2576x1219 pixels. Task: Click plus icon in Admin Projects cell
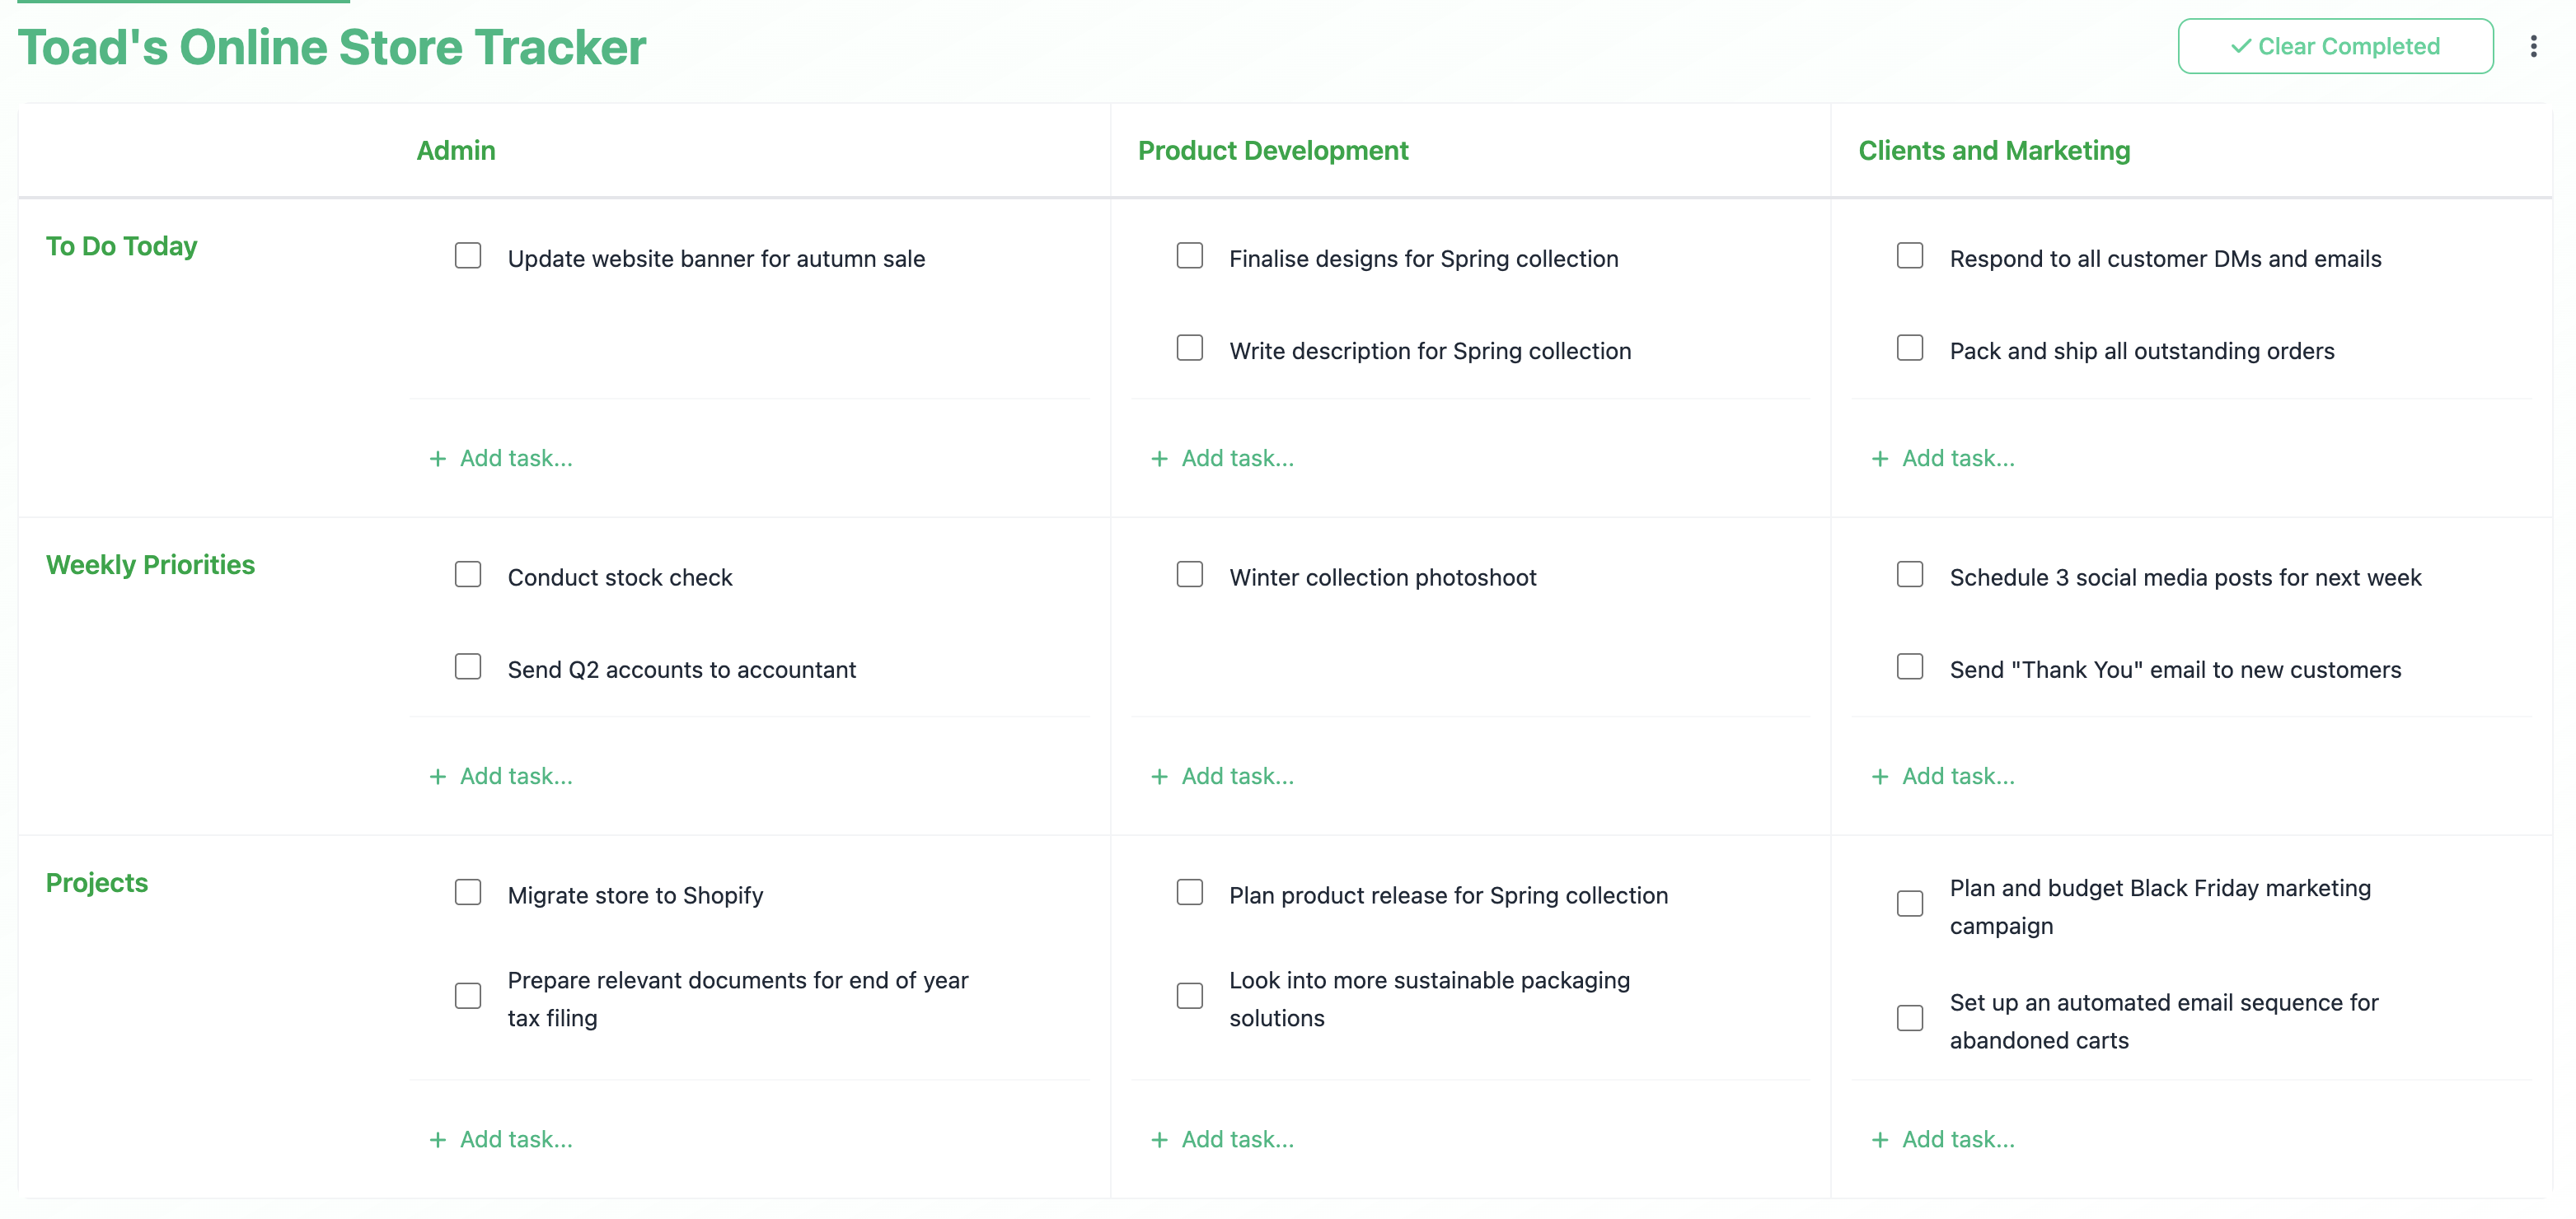(437, 1139)
